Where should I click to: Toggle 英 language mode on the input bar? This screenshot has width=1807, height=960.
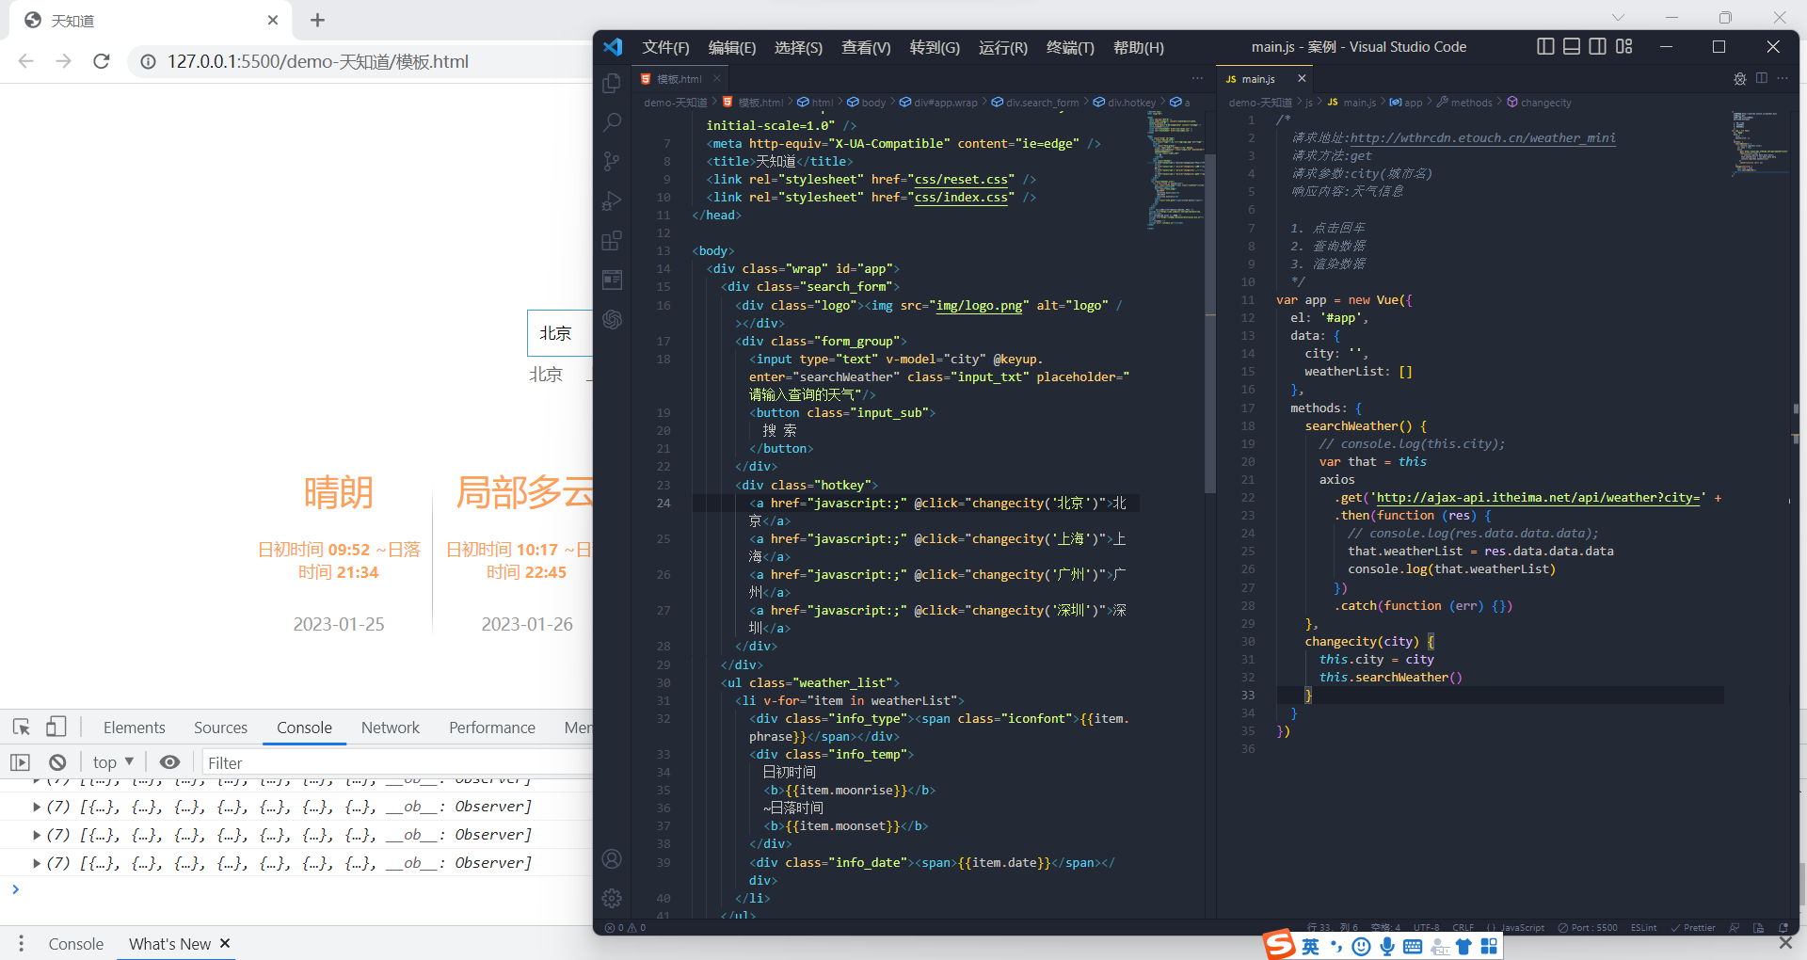[1310, 946]
